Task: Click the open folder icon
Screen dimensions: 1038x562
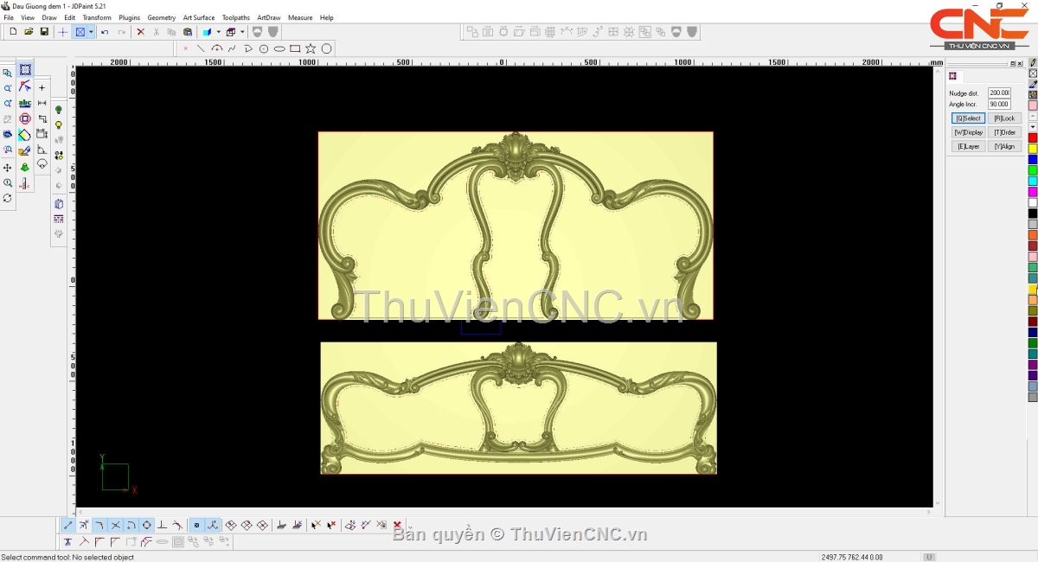Action: 29,32
